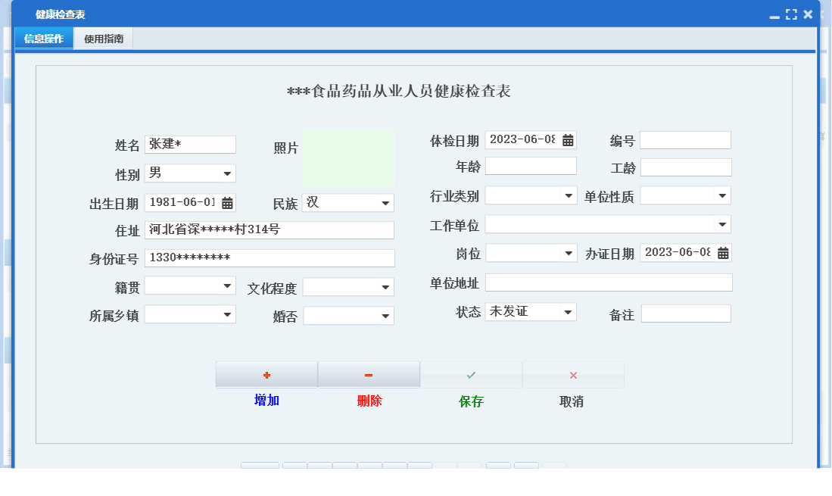Image resolution: width=832 pixels, height=496 pixels.
Task: Click the 保存 save button
Action: coord(471,401)
